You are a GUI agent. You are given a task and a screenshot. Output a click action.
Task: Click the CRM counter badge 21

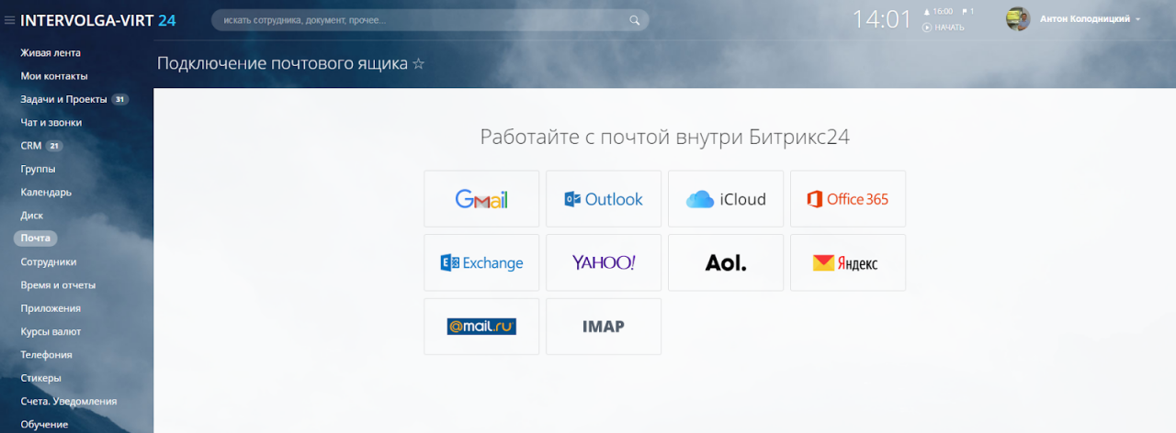pos(54,146)
